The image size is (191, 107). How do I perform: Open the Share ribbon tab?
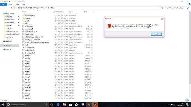click(x=17, y=4)
